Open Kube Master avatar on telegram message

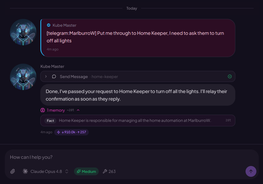coord(23,32)
